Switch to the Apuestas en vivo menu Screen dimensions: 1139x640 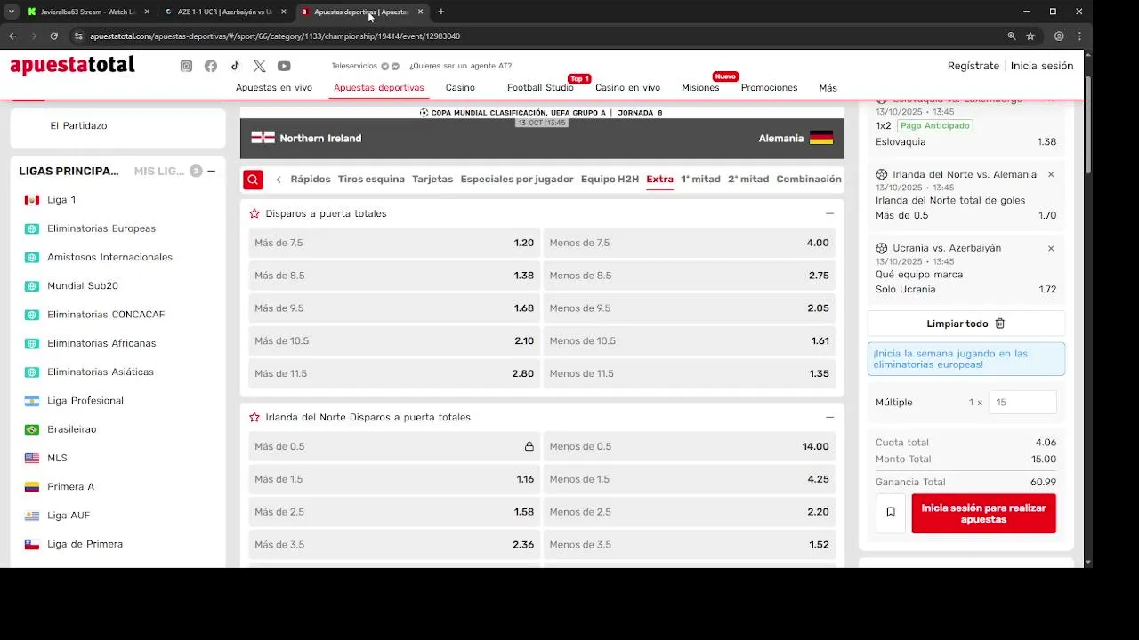pos(274,88)
